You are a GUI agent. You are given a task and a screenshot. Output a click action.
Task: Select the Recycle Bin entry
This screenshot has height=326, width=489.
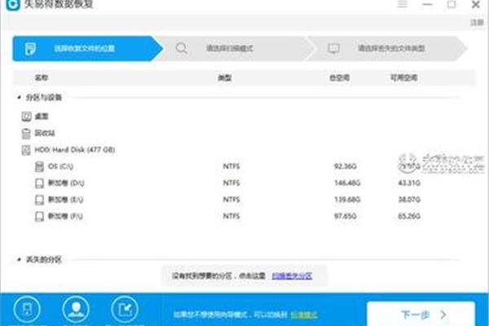click(45, 133)
